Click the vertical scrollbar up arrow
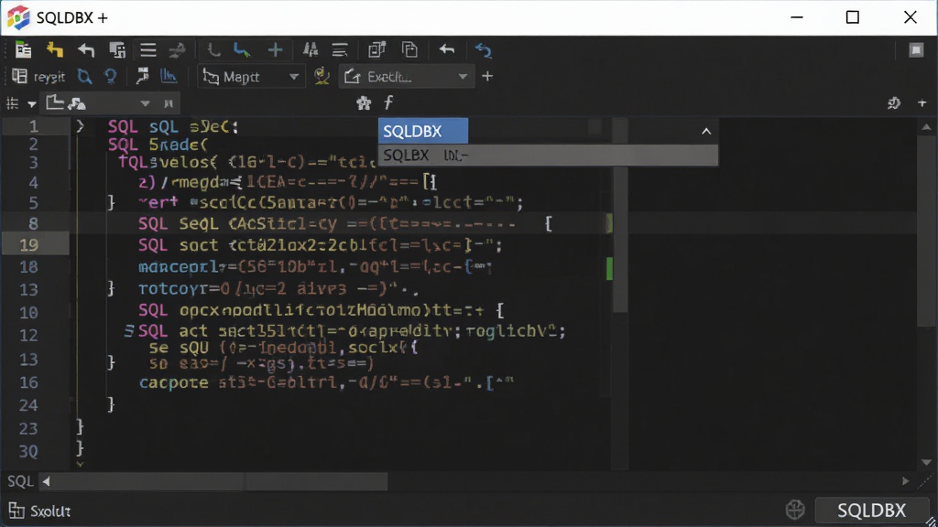Viewport: 938px width, 527px height. [927, 127]
